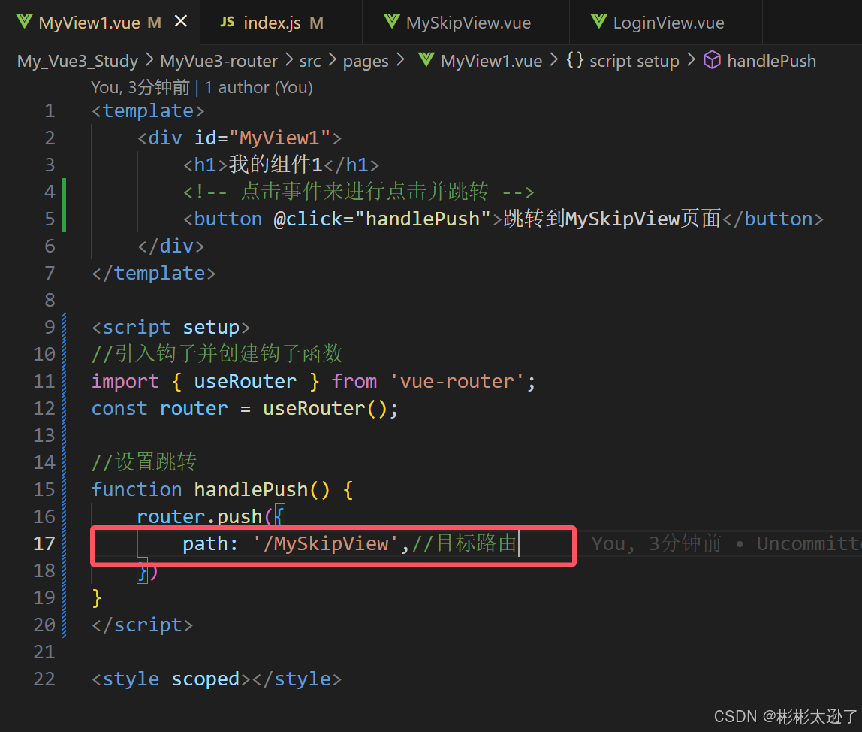Click const router declaration on line 12
862x732 pixels.
tap(245, 408)
